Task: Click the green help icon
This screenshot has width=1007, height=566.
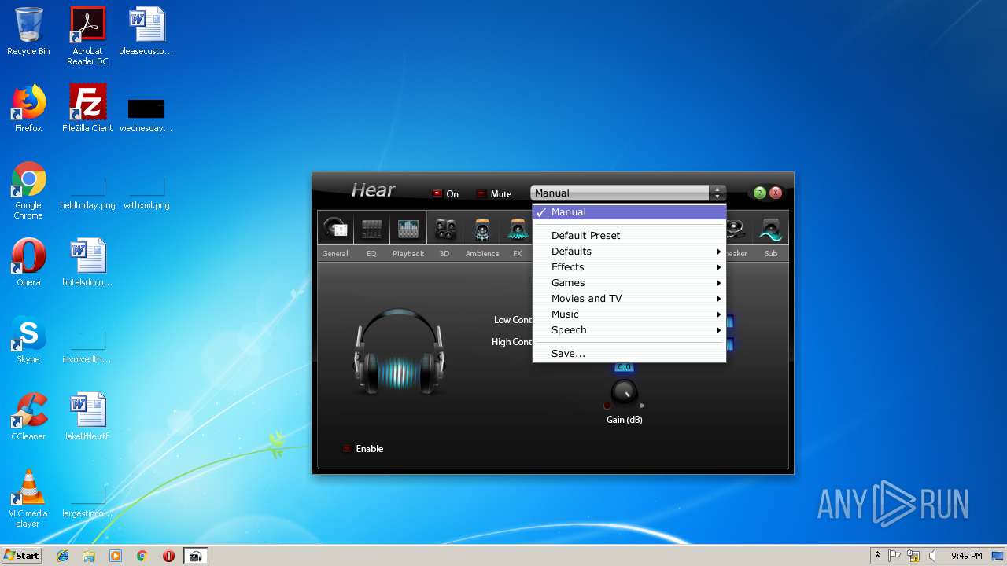Action: coord(759,193)
